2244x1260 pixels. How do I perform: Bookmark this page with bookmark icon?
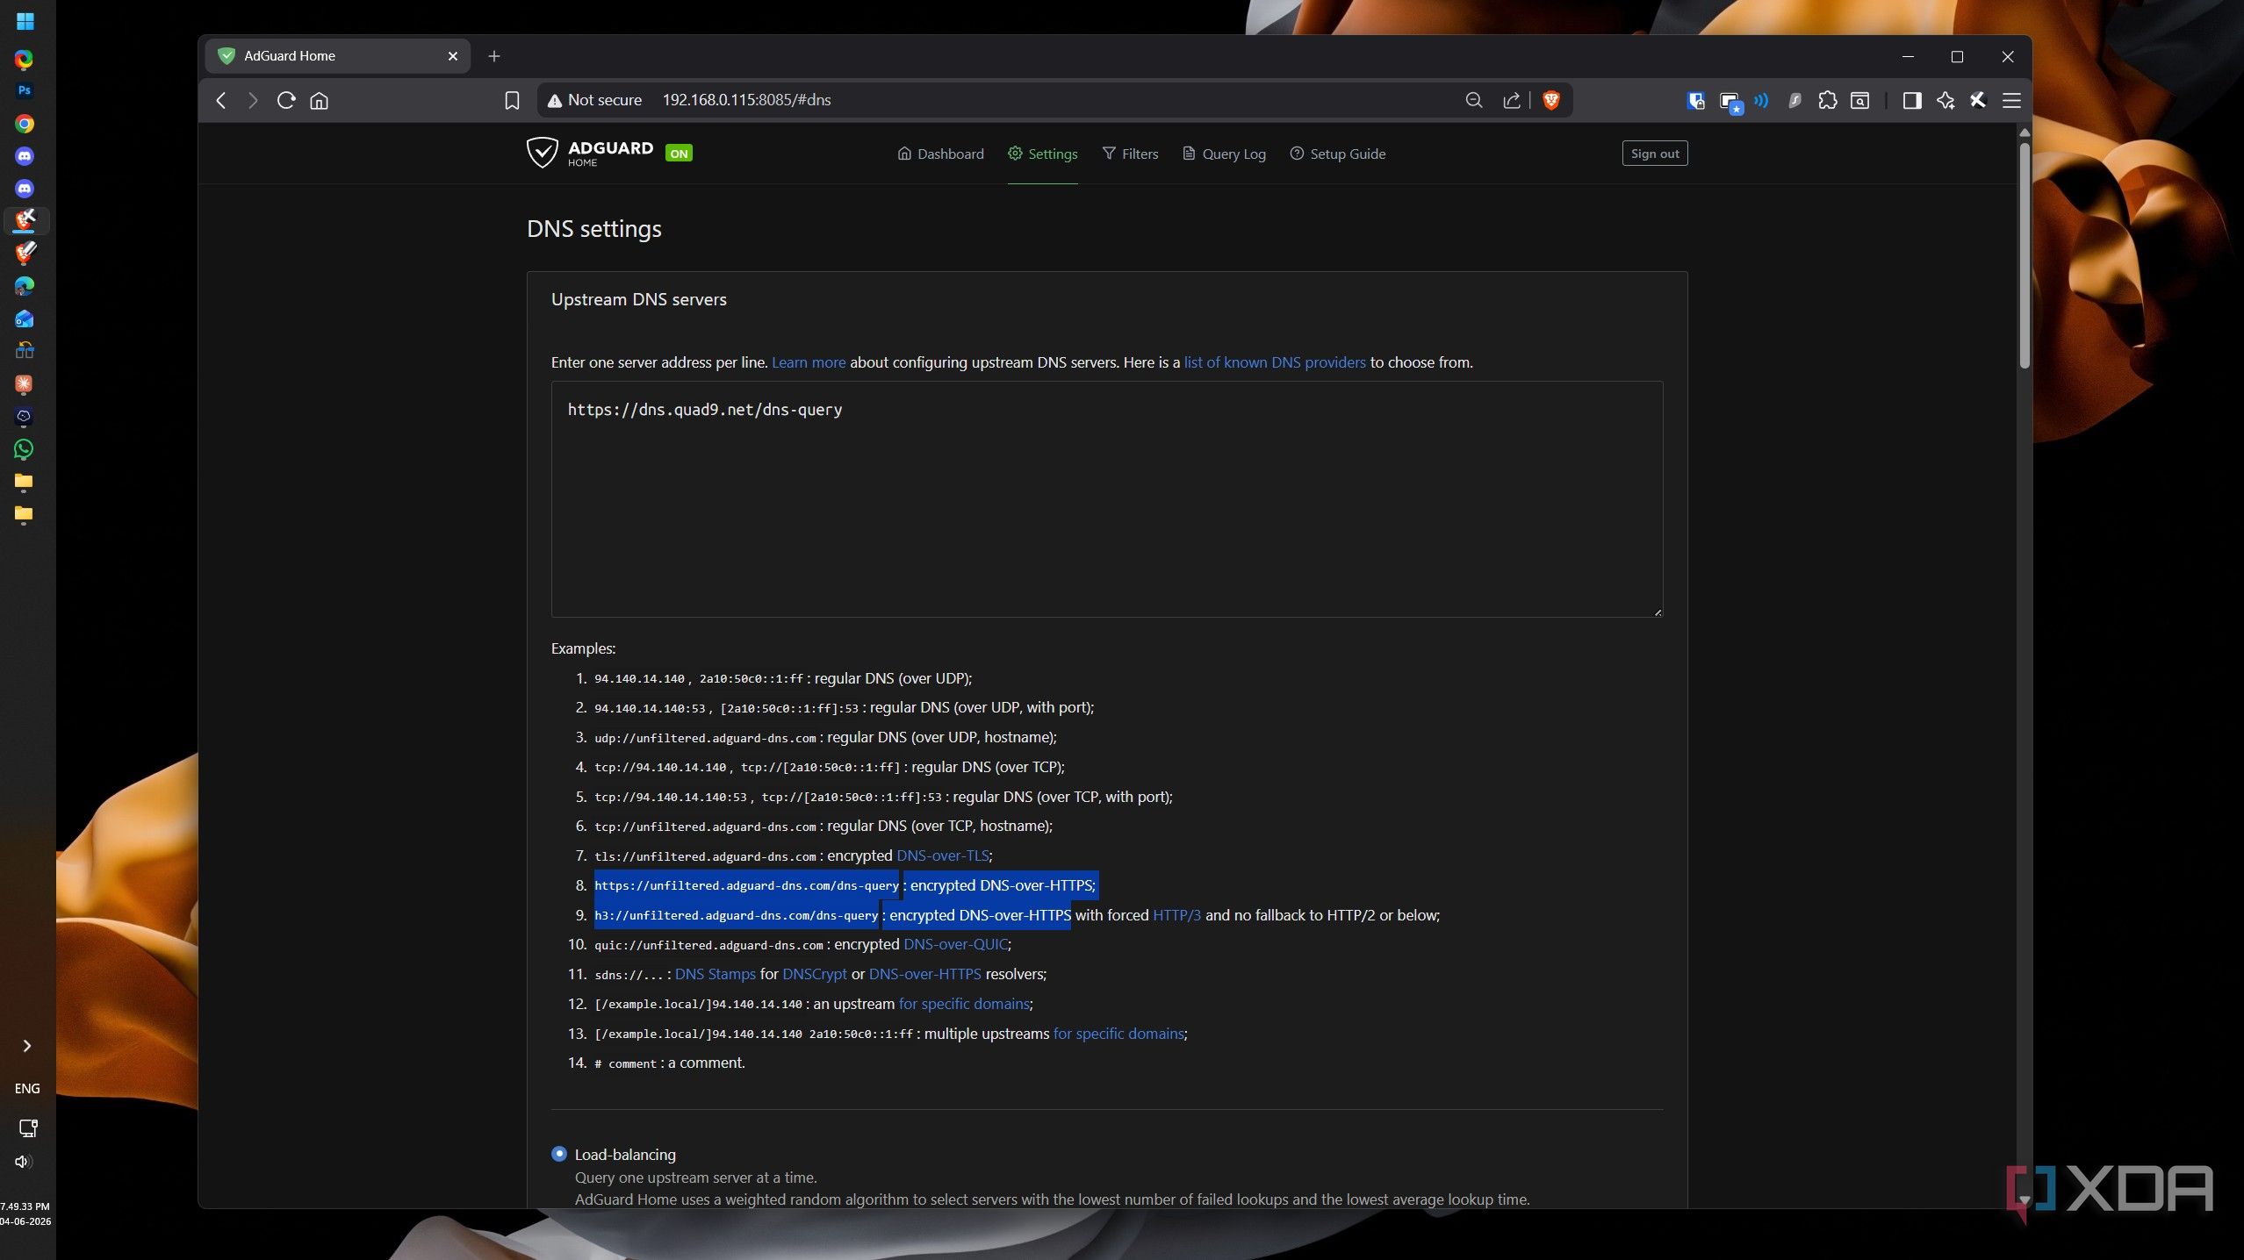(x=512, y=100)
